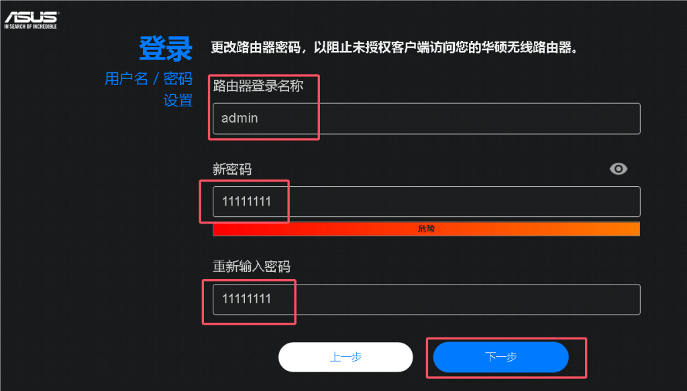This screenshot has height=391, width=687.
Task: Select the 重新输入密码 confirmation field
Action: pyautogui.click(x=426, y=299)
